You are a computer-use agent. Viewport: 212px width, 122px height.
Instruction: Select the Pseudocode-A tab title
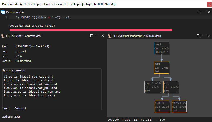pyautogui.click(x=15, y=12)
